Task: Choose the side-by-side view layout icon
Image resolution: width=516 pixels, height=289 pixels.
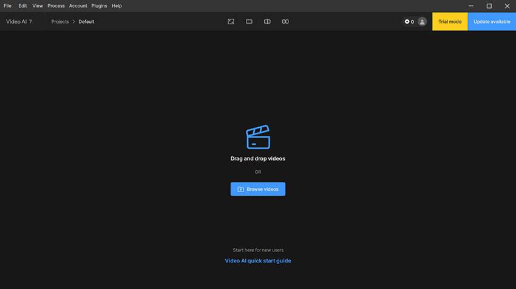Action: (x=285, y=22)
